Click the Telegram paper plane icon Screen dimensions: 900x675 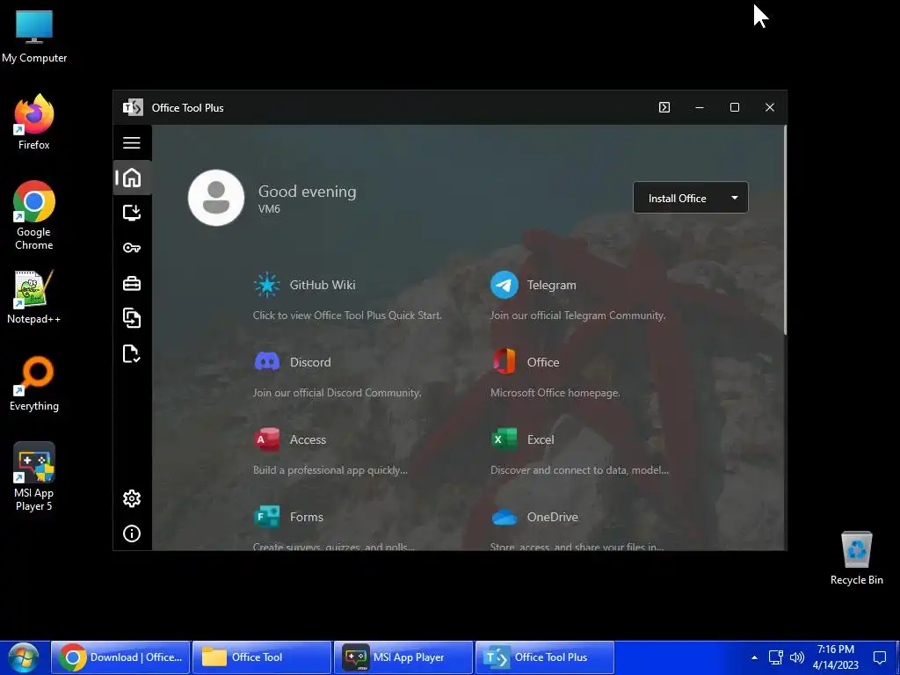click(504, 285)
